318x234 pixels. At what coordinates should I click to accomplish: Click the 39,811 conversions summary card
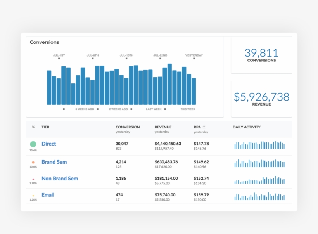(261, 55)
